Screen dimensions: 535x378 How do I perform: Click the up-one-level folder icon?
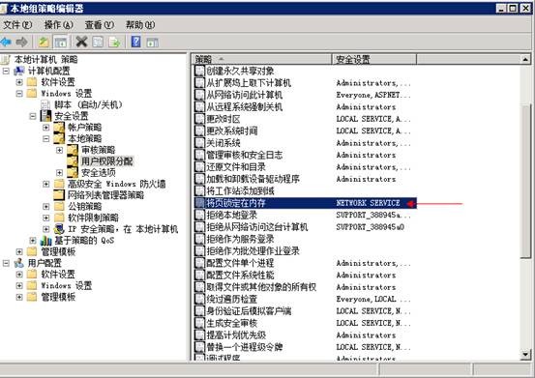[44, 43]
